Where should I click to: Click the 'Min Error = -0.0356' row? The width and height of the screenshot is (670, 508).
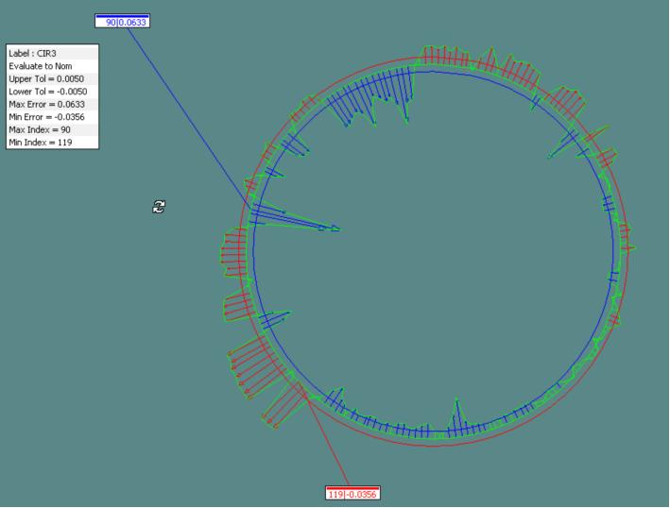pos(53,117)
